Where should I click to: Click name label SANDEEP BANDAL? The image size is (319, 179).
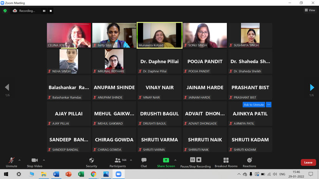coord(65,149)
